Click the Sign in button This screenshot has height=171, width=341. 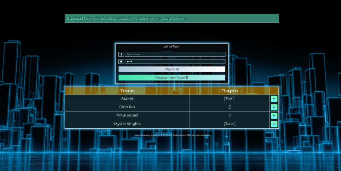click(172, 69)
